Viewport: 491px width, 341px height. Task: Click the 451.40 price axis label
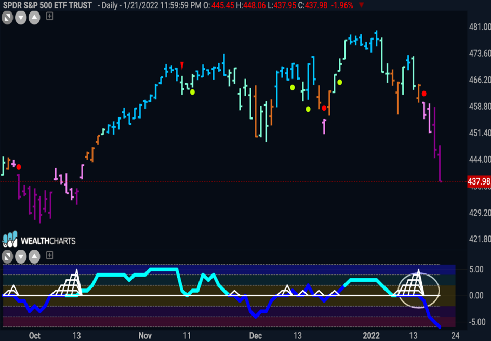[480, 133]
